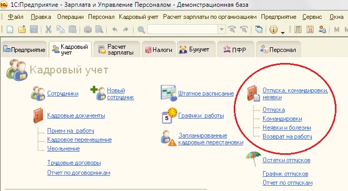Click the Find magnifier icon

(141, 29)
